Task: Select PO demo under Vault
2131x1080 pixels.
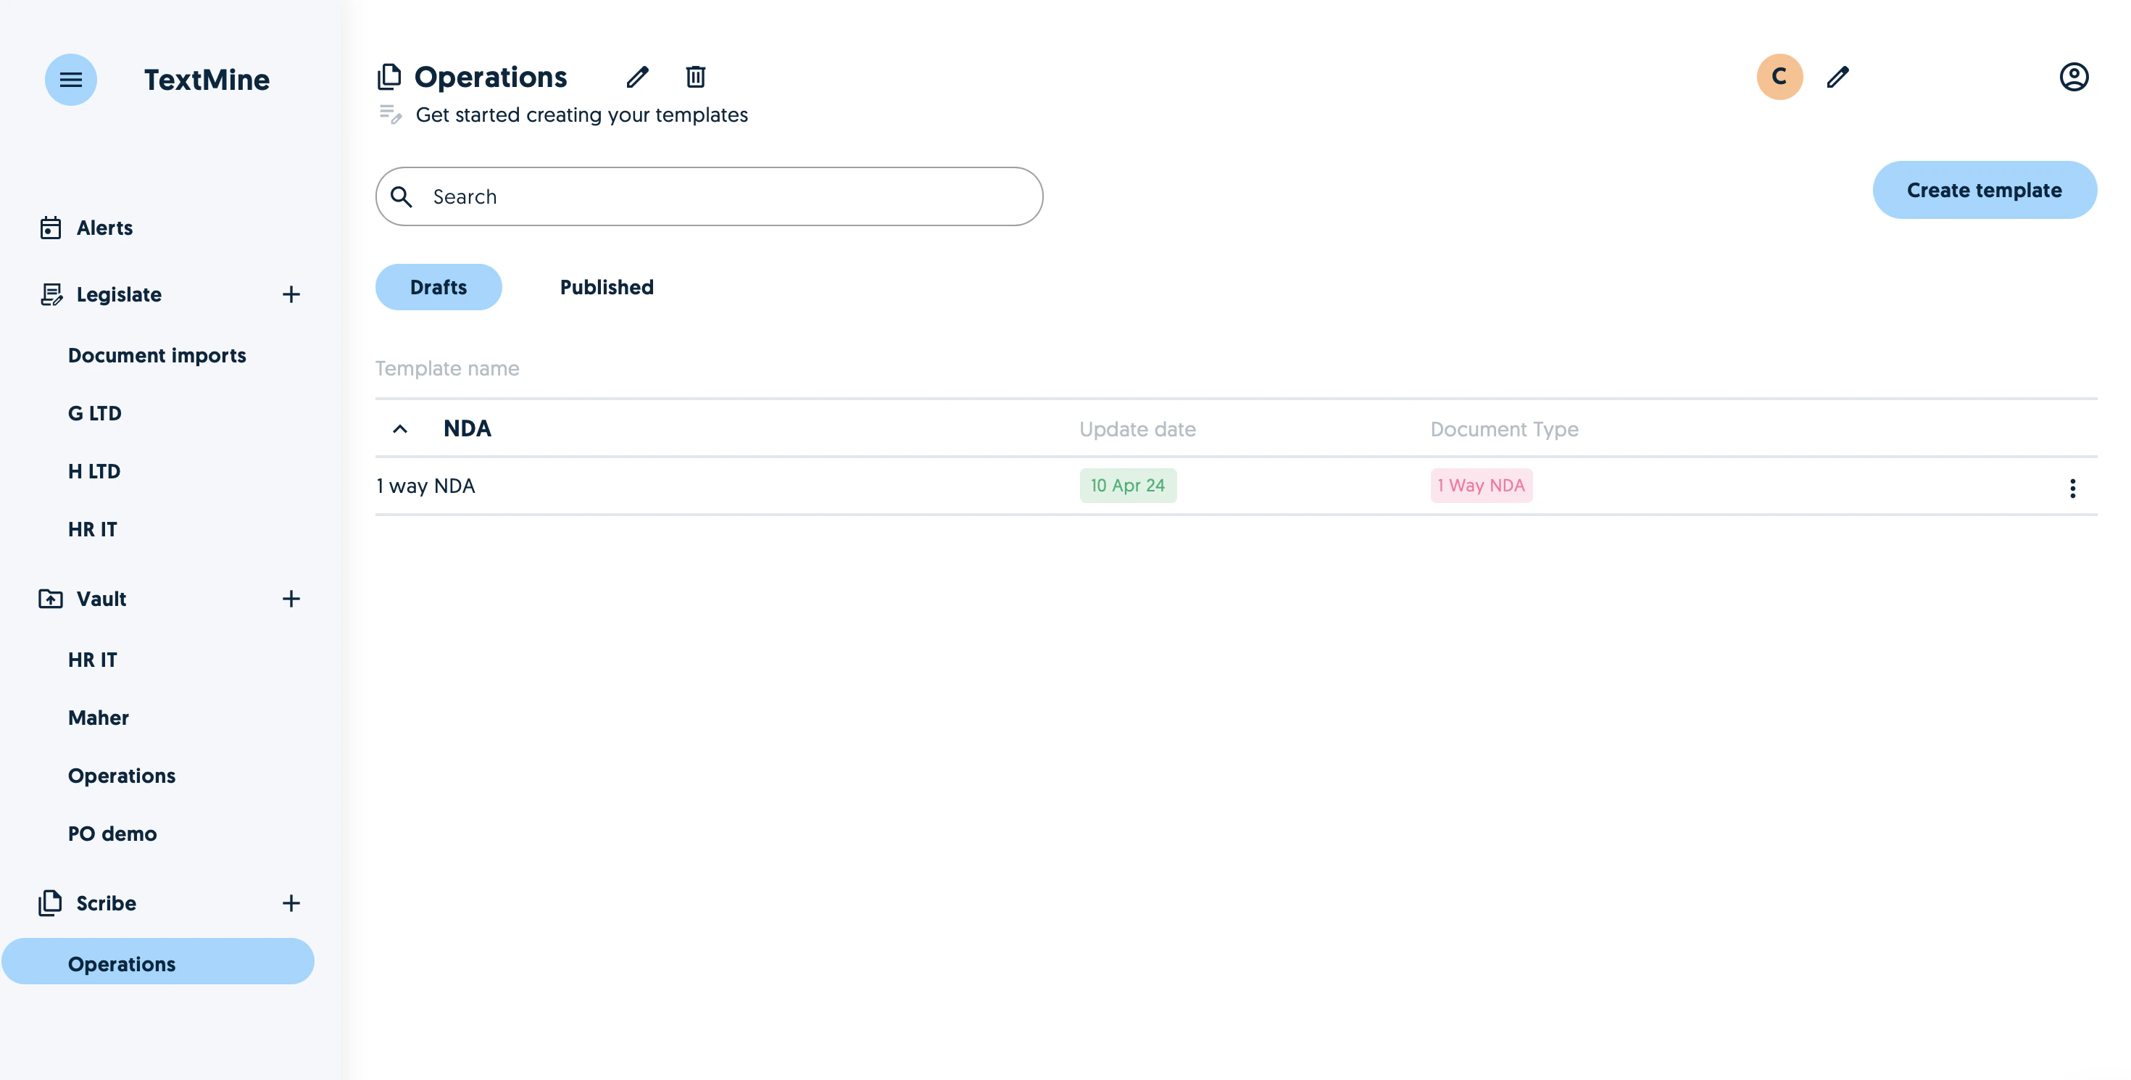Action: pyautogui.click(x=112, y=834)
